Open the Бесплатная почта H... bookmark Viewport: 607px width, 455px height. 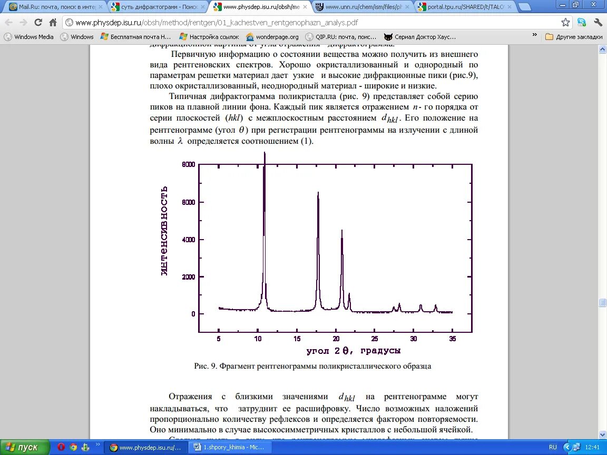(x=135, y=37)
